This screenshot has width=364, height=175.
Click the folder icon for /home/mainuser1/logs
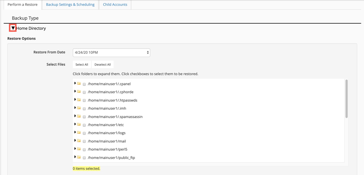pos(79,133)
